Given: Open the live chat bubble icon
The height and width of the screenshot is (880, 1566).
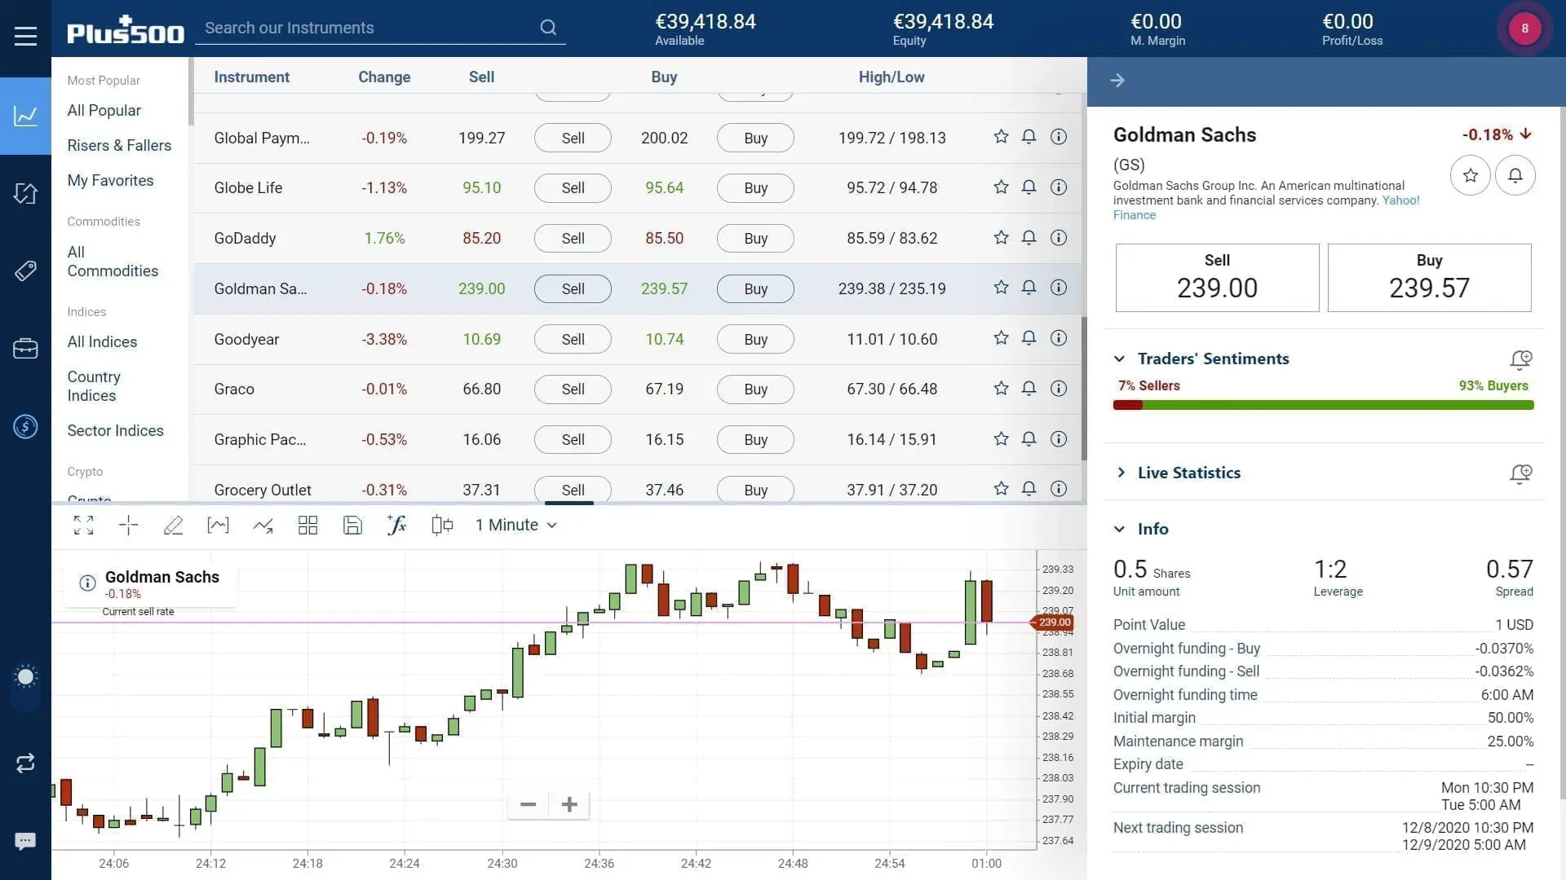Looking at the screenshot, I should point(25,841).
